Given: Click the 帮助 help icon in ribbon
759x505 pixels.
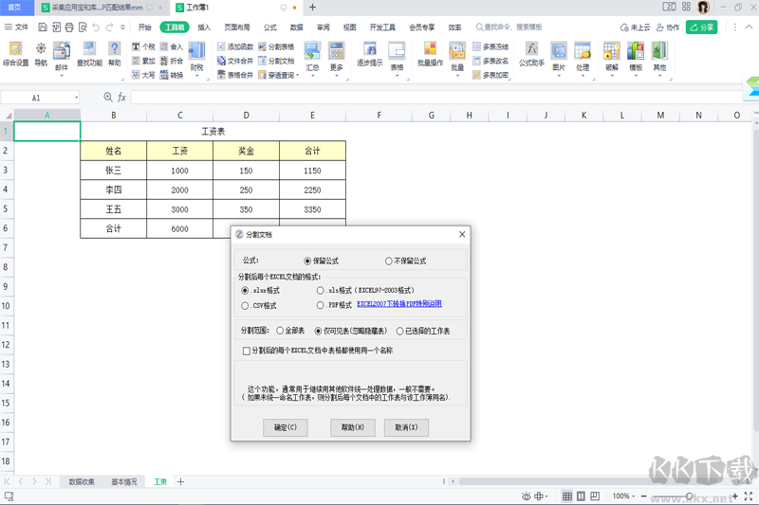Looking at the screenshot, I should tap(115, 54).
